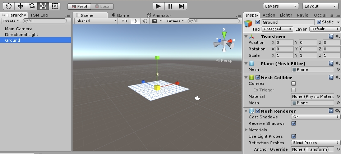341x154 pixels.
Task: Open the Layout dropdown
Action: coord(321,6)
